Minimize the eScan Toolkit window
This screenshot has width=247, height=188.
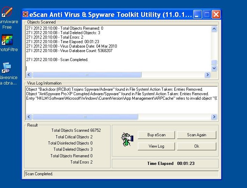pyautogui.click(x=197, y=14)
